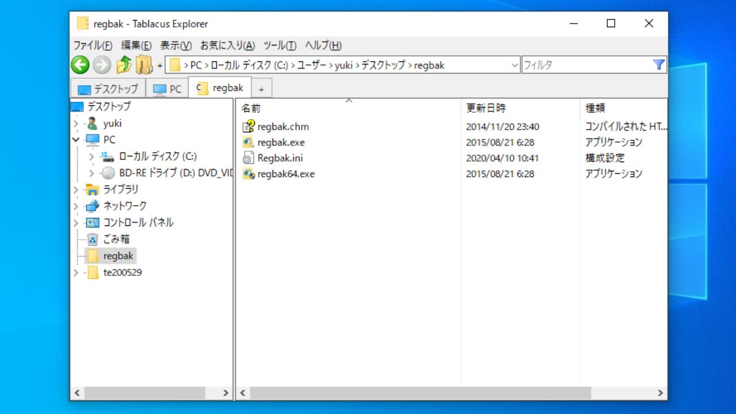Screen dimensions: 736x414
Task: Click the ライブラリ library icon
Action: click(x=92, y=189)
